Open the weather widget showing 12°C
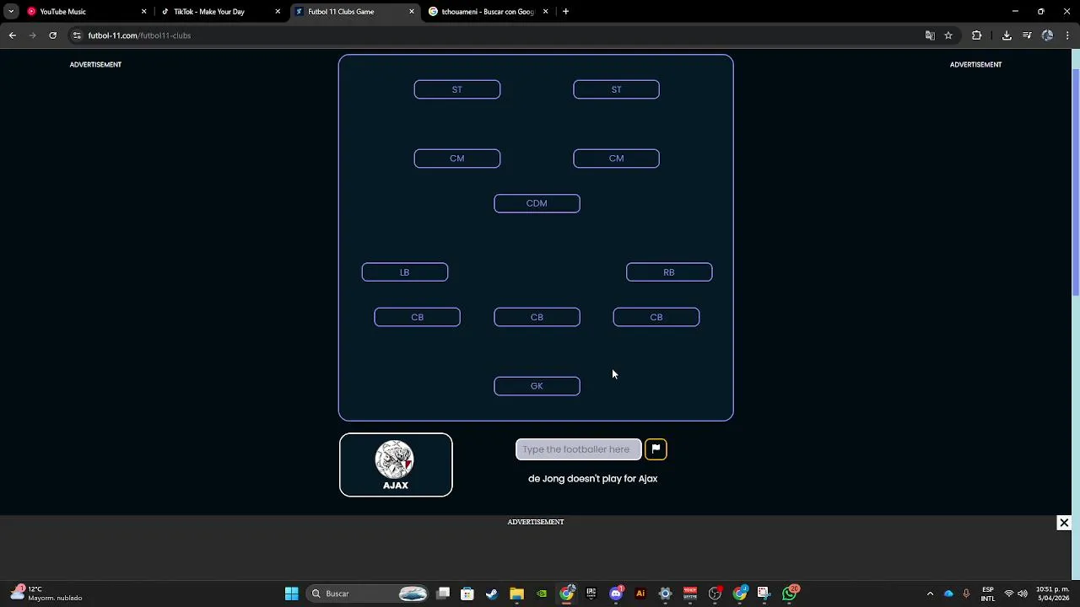The image size is (1080, 607). pyautogui.click(x=46, y=594)
